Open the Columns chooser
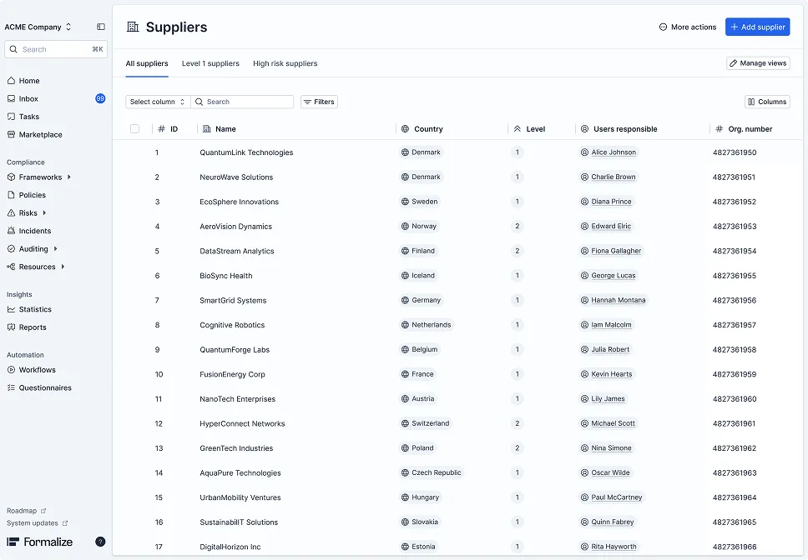Viewport: 808px width, 560px height. (767, 102)
